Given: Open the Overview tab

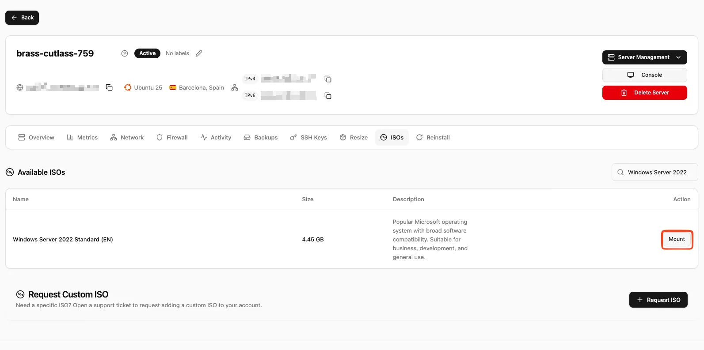Looking at the screenshot, I should pyautogui.click(x=36, y=138).
